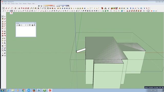Viewport: 164px width, 92px height.
Task: Select the Zoom magnifier in top toolbar
Action: pos(43,8)
